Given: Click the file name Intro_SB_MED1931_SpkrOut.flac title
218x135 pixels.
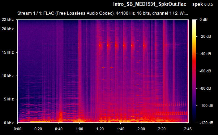Looking at the screenshot, I should coord(150,4).
